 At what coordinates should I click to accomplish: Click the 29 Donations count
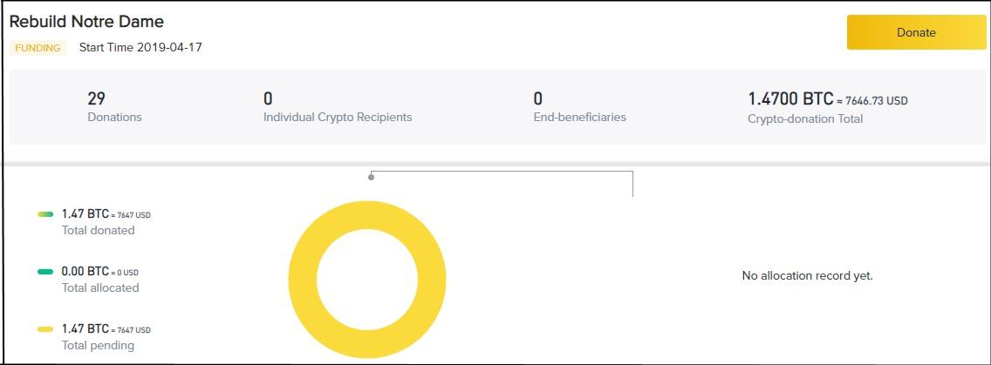[x=96, y=98]
